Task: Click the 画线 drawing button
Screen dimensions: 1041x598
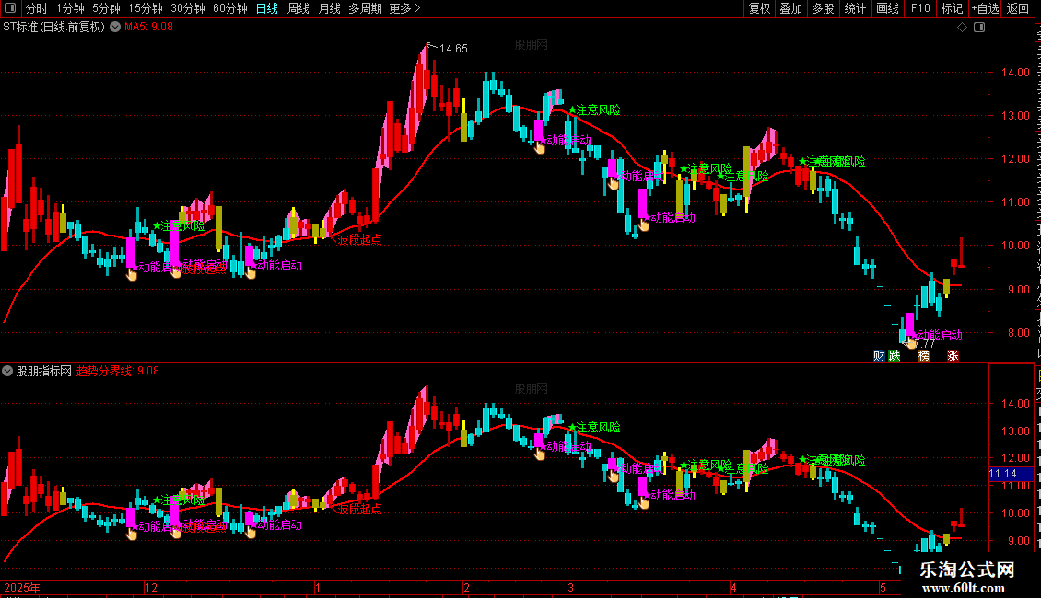Action: click(x=887, y=8)
